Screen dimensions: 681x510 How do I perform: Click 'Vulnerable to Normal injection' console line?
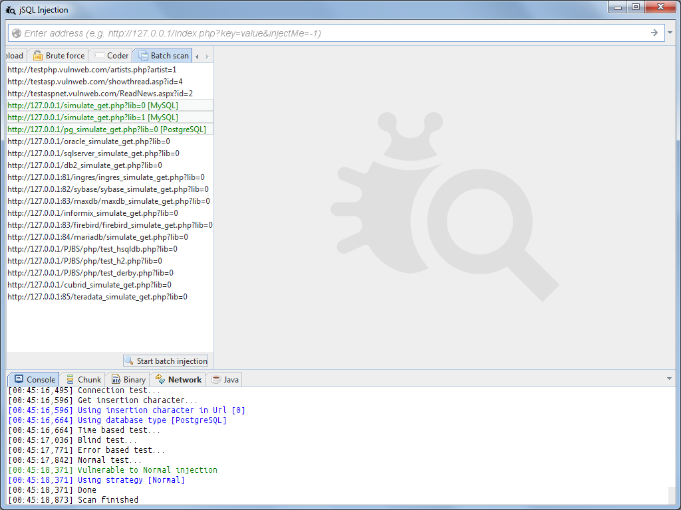tap(113, 470)
